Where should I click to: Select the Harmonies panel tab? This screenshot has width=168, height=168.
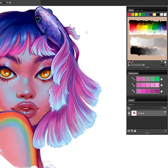coord(133,73)
